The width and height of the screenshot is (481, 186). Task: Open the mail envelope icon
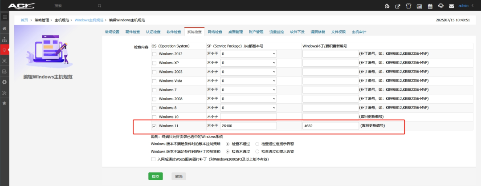tap(452, 6)
